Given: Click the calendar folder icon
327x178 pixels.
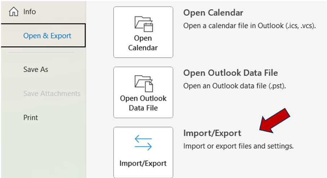Looking at the screenshot, I should pyautogui.click(x=143, y=24).
